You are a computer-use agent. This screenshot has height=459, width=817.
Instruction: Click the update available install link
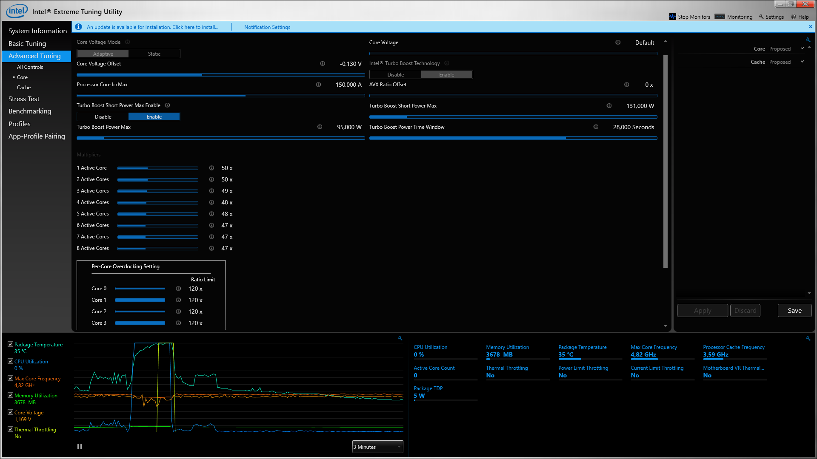pos(152,27)
